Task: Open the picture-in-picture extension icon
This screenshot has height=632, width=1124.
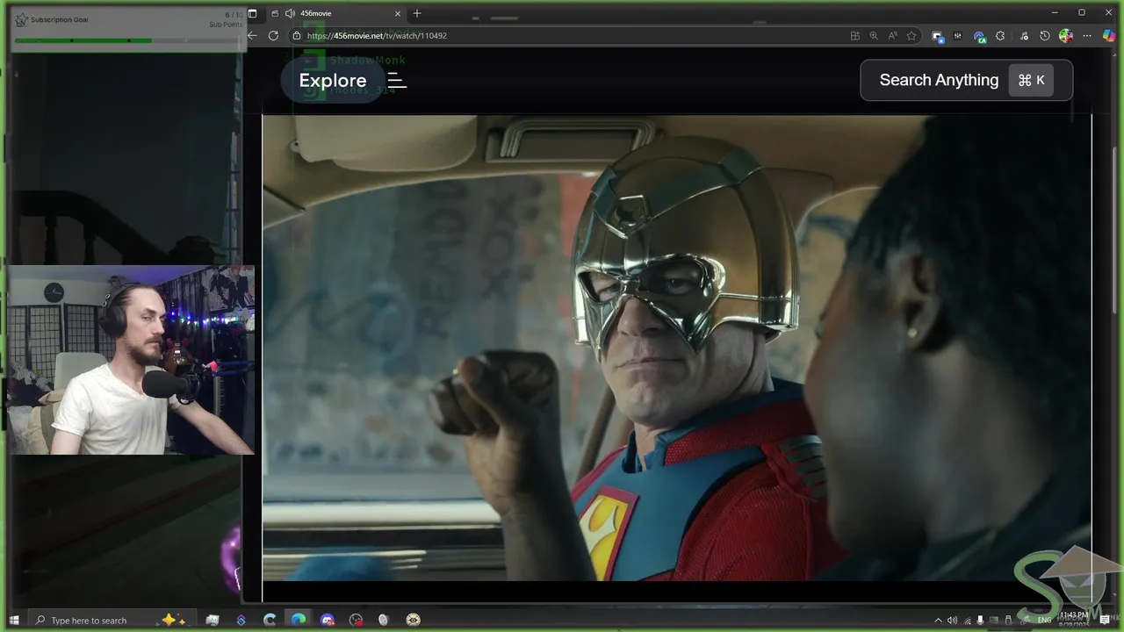Action: tap(938, 36)
